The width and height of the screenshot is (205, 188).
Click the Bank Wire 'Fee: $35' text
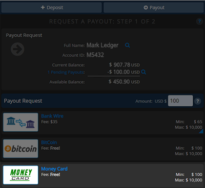pos(49,122)
